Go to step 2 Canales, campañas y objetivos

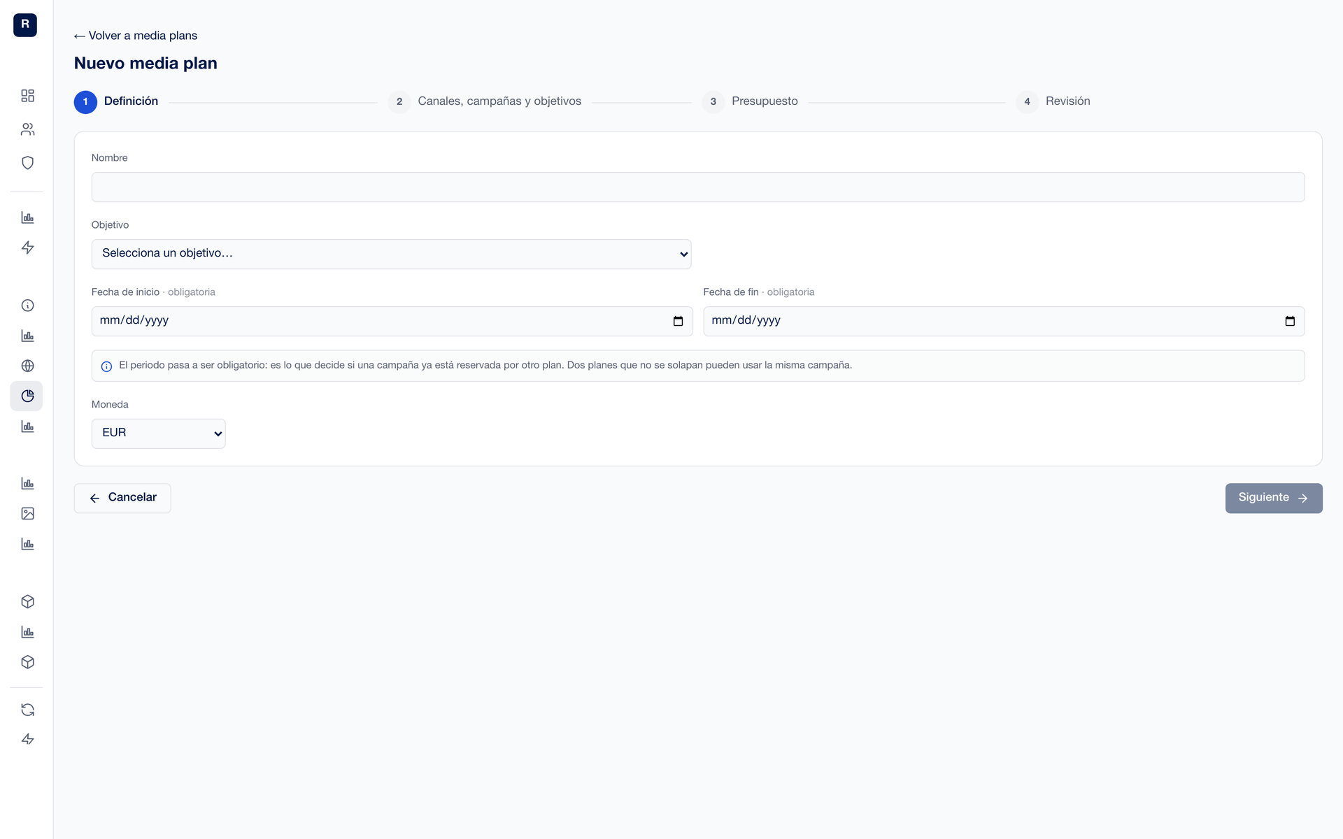485,101
